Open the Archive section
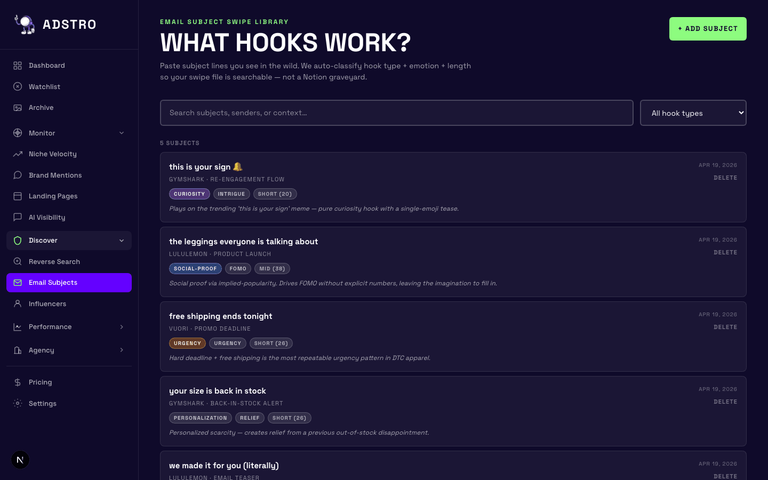The height and width of the screenshot is (480, 768). (x=18, y=107)
